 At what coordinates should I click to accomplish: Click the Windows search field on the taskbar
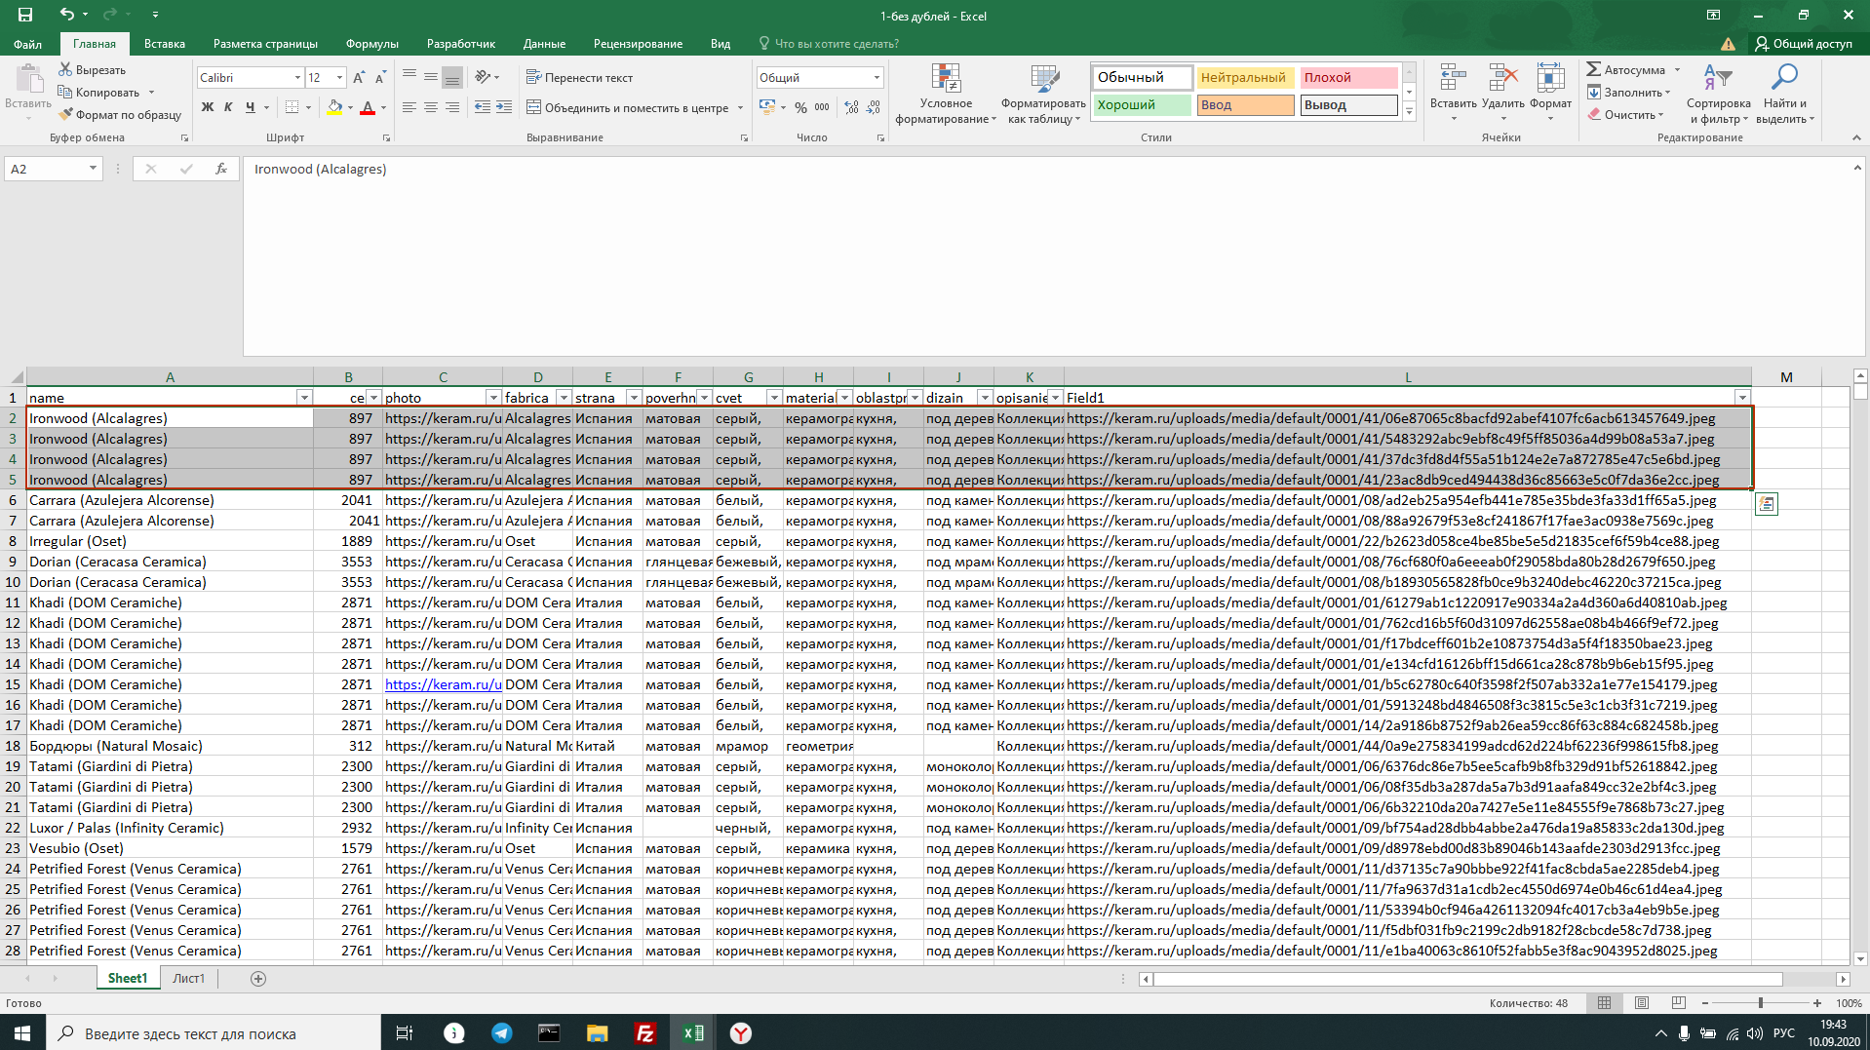213,1033
